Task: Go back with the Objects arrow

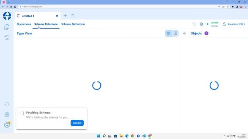Action: 184,34
